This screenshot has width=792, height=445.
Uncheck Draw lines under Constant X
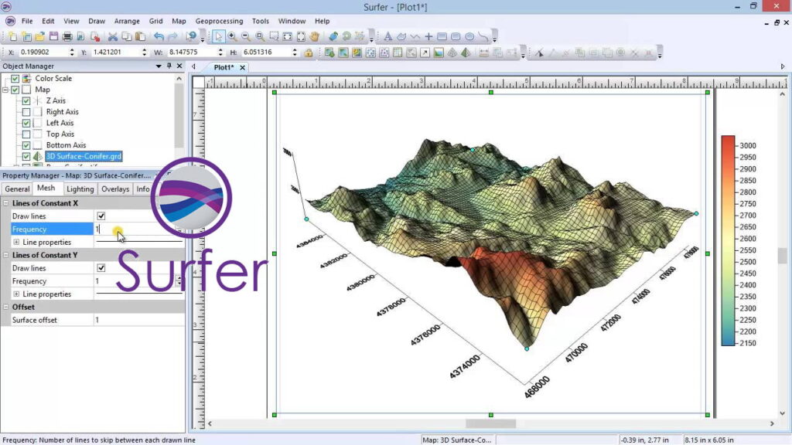[x=101, y=216]
